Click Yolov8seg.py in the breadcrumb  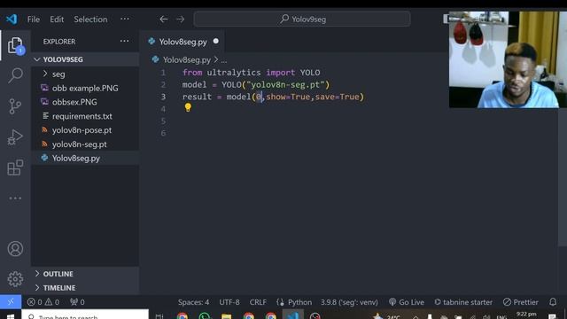(187, 59)
